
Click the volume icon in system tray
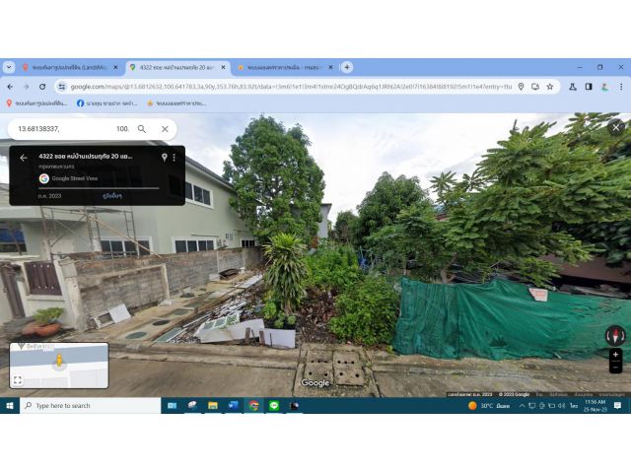click(562, 406)
